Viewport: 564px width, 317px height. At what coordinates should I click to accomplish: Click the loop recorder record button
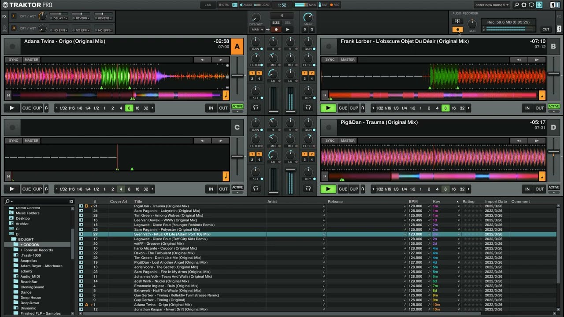click(x=276, y=29)
